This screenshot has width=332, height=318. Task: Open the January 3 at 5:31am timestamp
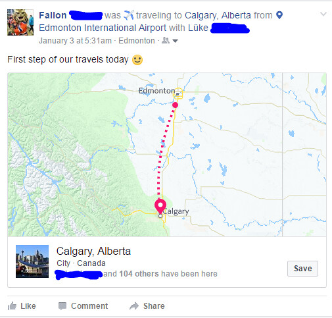point(75,41)
